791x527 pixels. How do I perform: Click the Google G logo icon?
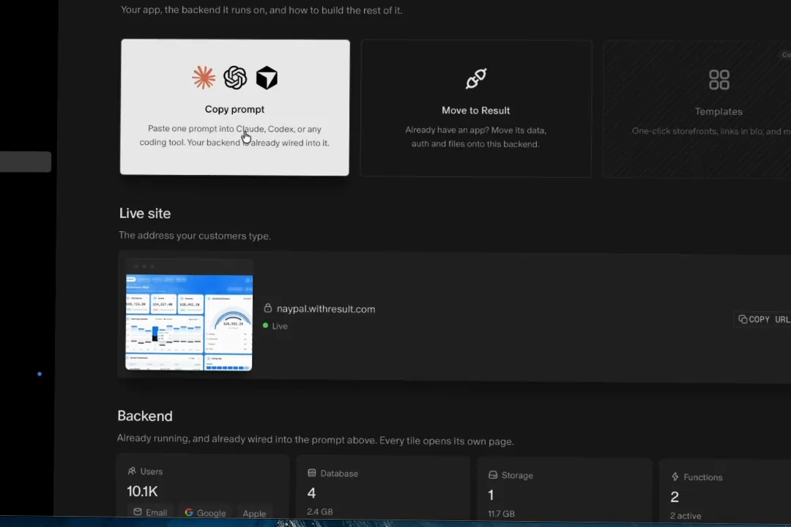[x=189, y=512]
